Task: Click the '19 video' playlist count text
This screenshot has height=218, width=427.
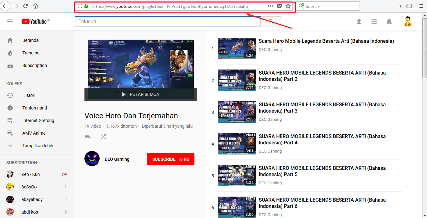Action: 93,126
